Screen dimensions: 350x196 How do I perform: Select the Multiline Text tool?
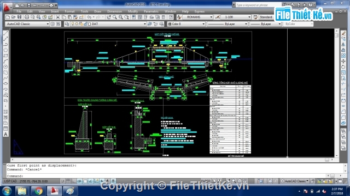tap(6, 134)
